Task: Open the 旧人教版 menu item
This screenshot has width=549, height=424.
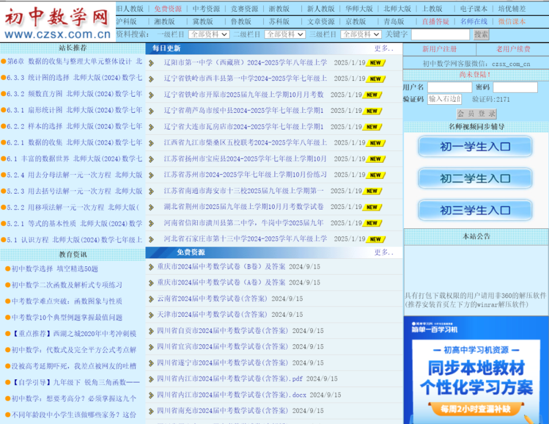Action: tap(130, 9)
